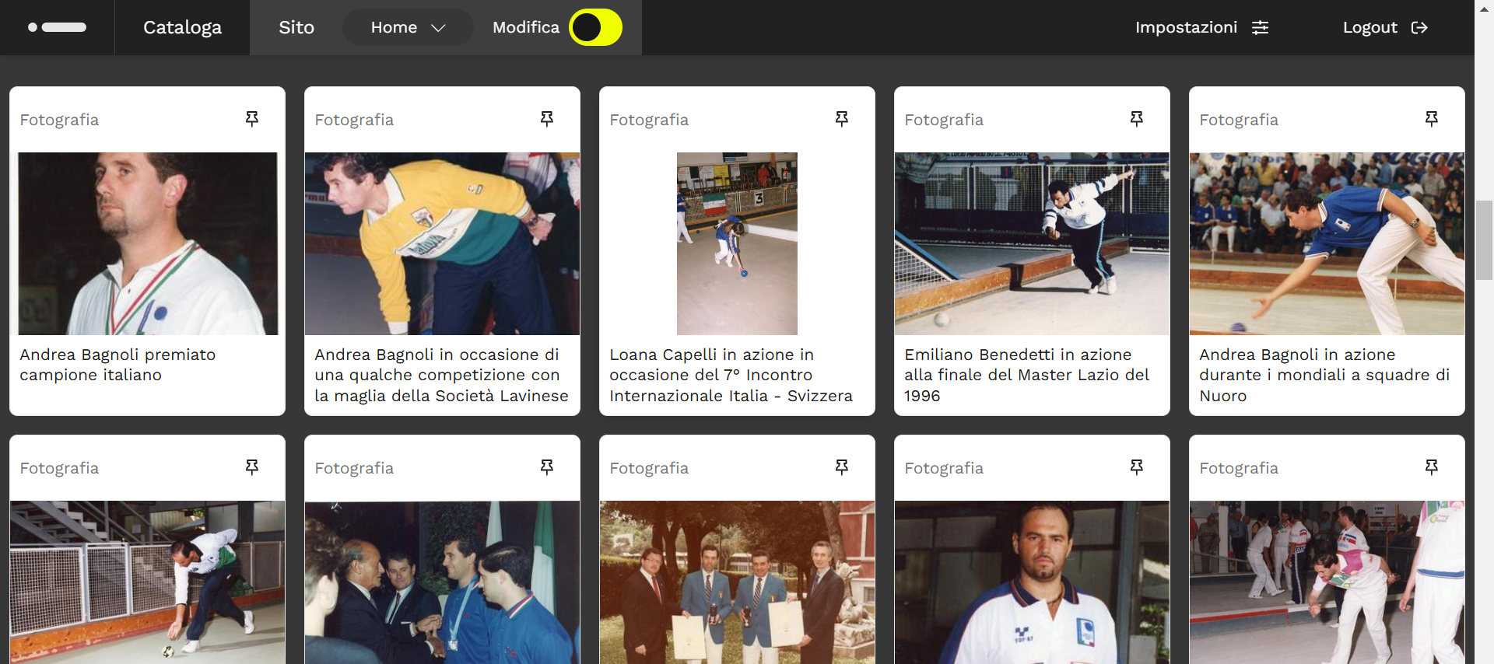Click caption 'Emiliano Benedetti in azione' Master Lazio 1996
Viewport: 1494px width, 664px height.
(1026, 375)
